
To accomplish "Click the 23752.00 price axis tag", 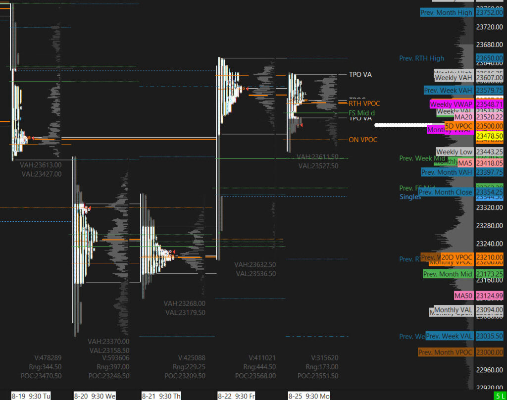I will (489, 12).
